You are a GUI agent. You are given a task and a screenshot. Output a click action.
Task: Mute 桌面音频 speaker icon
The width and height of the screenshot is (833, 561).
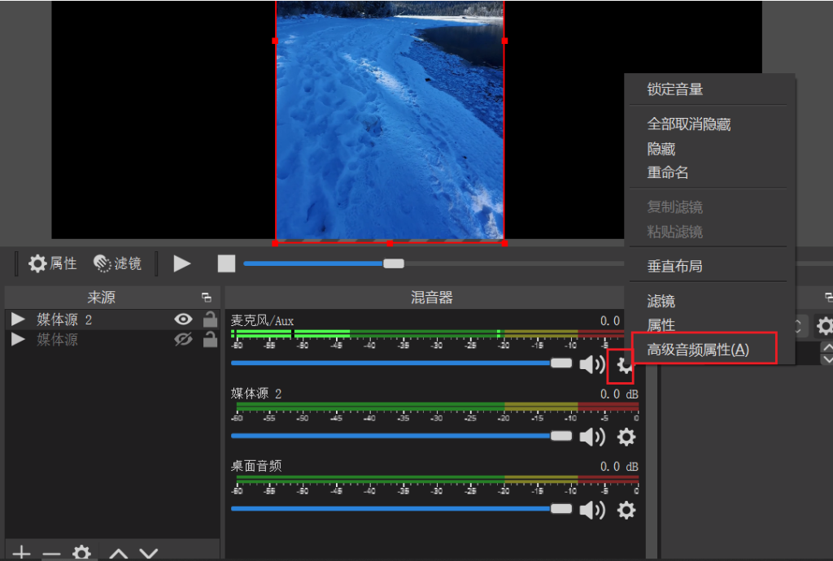coord(592,510)
